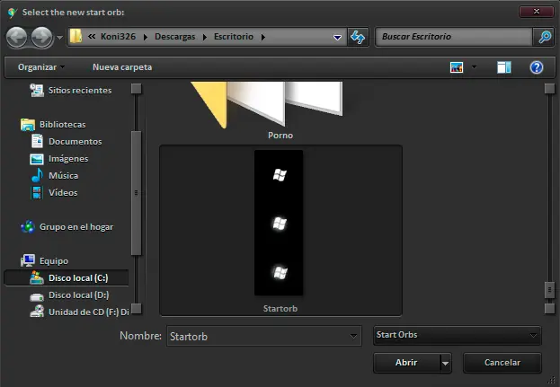Screen dimensions: 560x387
Task: Go back with the Back arrow button
Action: [x=17, y=37]
